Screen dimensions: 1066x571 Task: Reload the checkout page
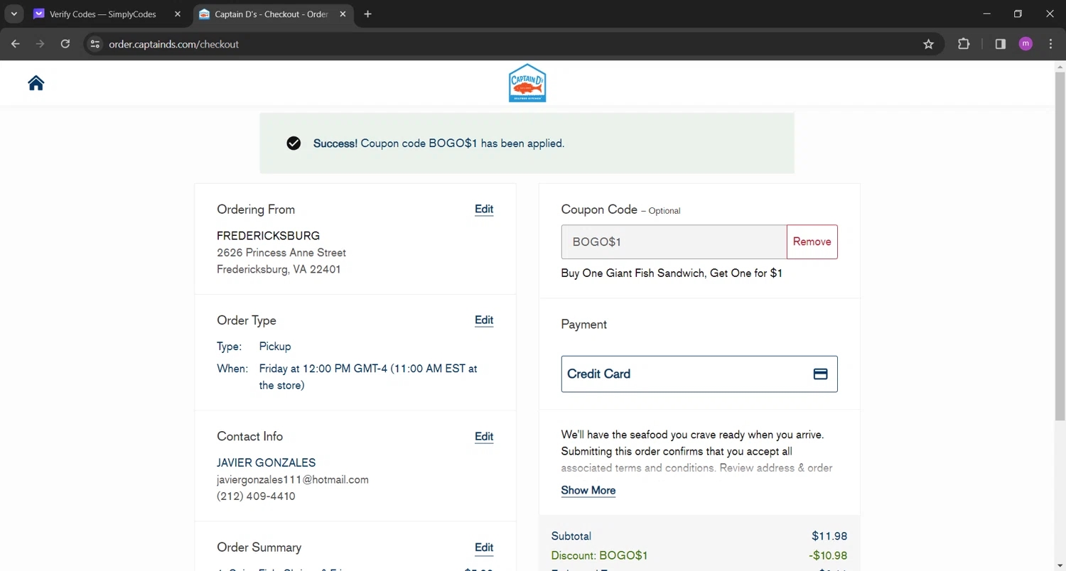click(65, 44)
